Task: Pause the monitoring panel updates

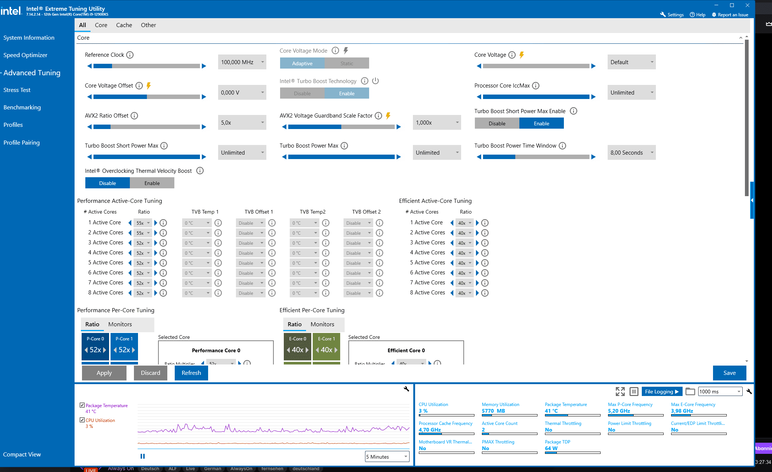Action: pyautogui.click(x=634, y=392)
